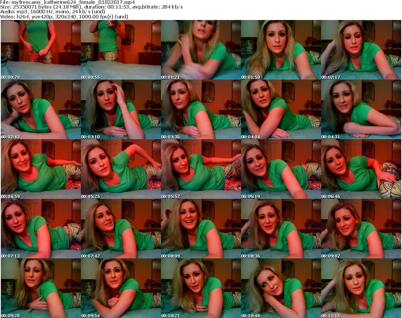Select the frame marked 00:04:59
The width and height of the screenshot is (402, 318).
41,169
